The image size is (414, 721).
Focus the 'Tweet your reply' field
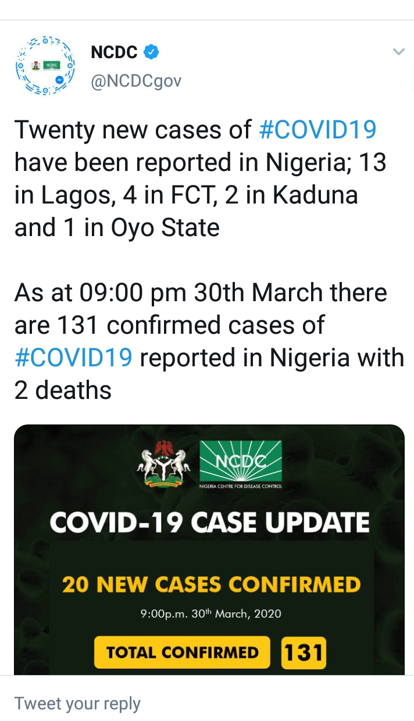point(78,704)
